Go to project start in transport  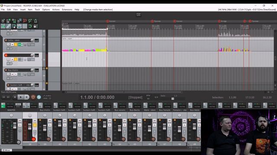[4, 97]
